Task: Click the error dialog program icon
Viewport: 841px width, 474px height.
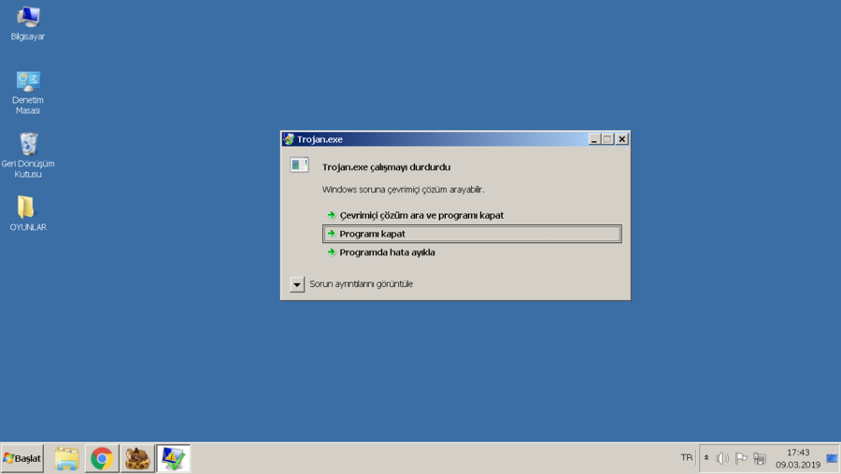Action: click(x=299, y=165)
